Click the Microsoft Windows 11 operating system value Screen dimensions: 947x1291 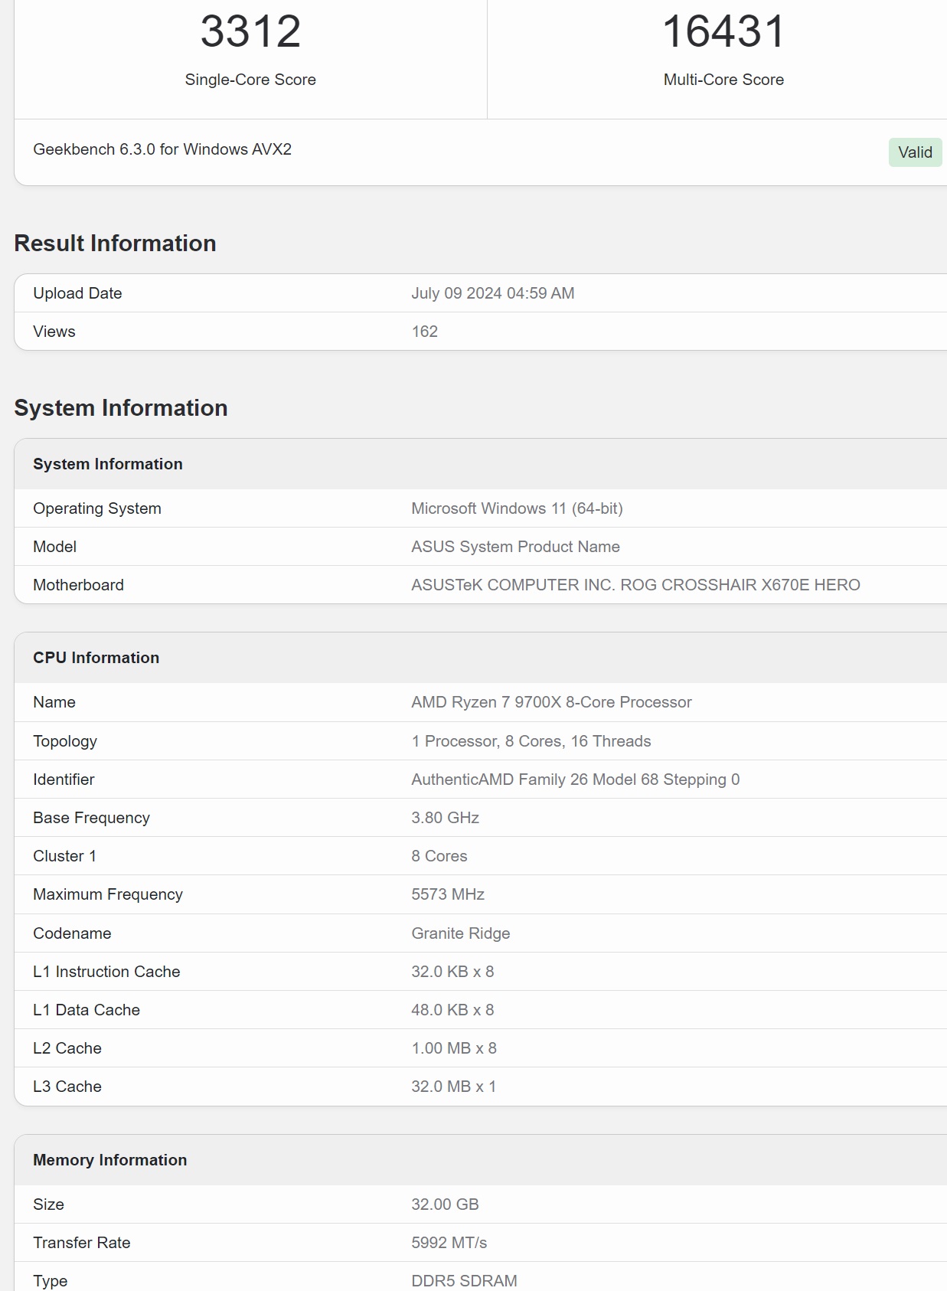click(x=517, y=508)
